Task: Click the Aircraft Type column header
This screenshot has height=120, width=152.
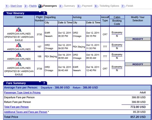Action: click(x=105, y=20)
